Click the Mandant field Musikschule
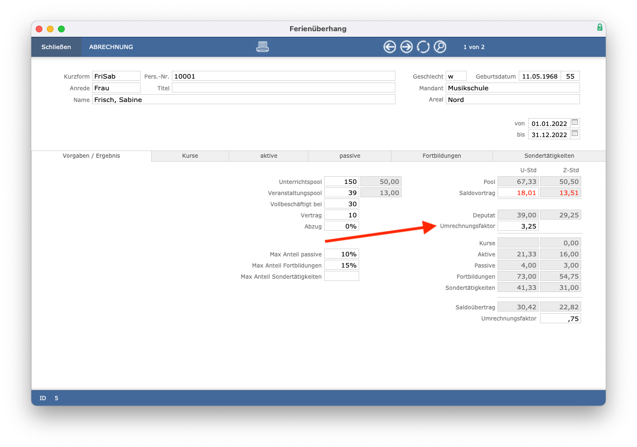This screenshot has width=637, height=447. [x=513, y=88]
